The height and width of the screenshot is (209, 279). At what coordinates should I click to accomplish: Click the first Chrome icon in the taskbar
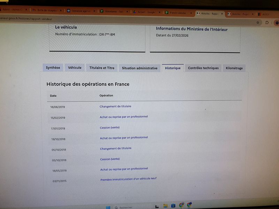(181, 206)
